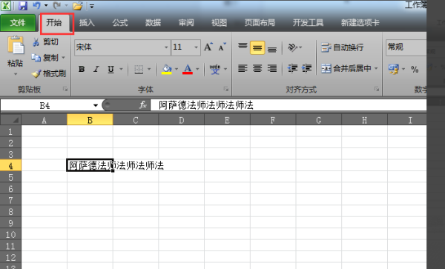Open the 对齐方式 group dialog launcher
The width and height of the screenshot is (445, 269).
tap(377, 89)
